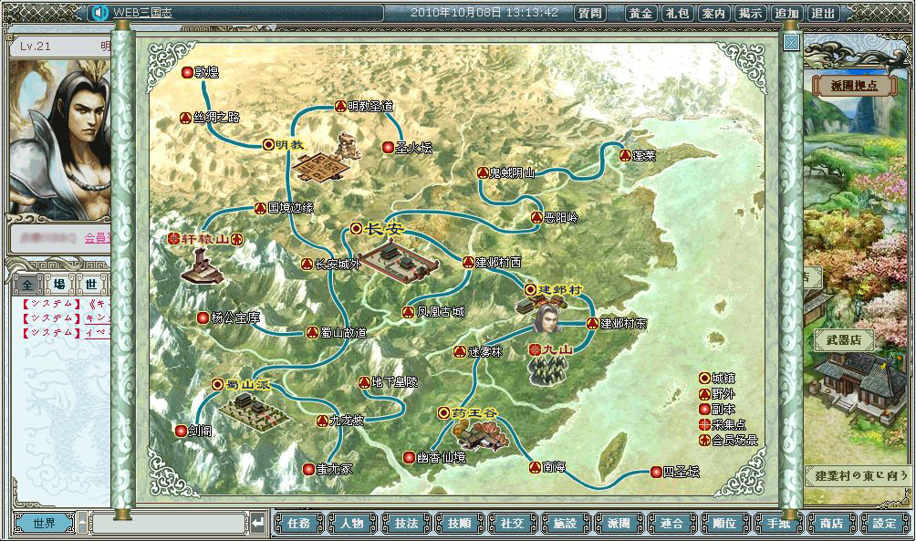Close the world map window
The width and height of the screenshot is (916, 541).
(791, 42)
